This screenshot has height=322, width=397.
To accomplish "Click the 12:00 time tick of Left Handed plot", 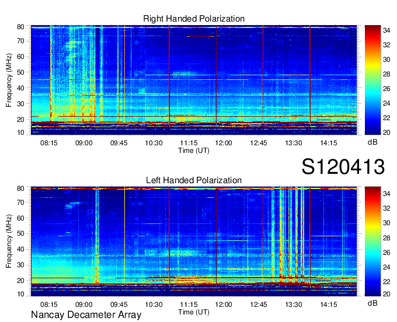I will (224, 304).
